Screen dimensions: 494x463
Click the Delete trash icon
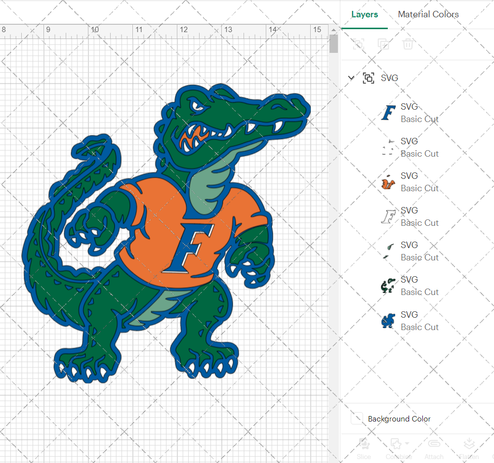click(408, 44)
